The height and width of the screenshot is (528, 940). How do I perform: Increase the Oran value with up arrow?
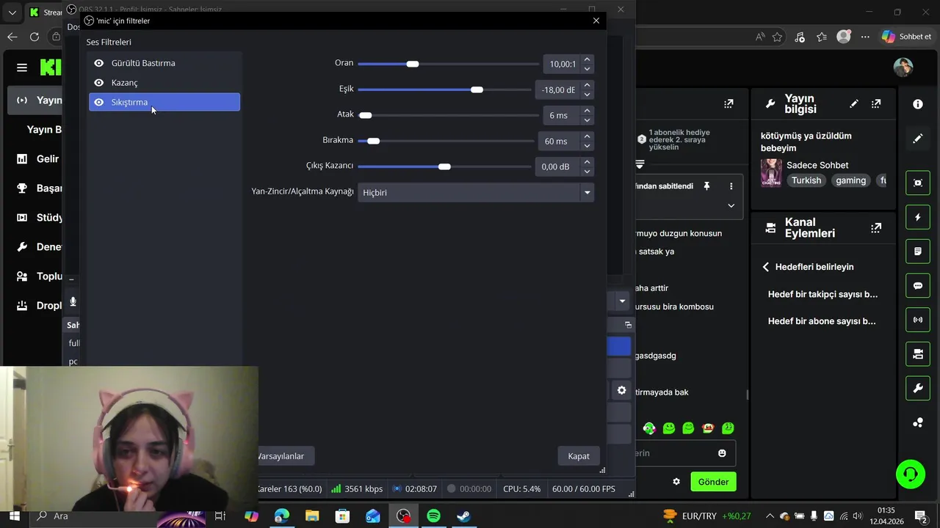point(587,59)
